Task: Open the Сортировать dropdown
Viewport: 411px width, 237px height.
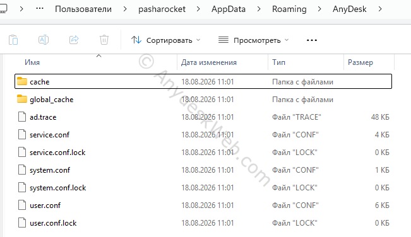Action: coord(165,40)
